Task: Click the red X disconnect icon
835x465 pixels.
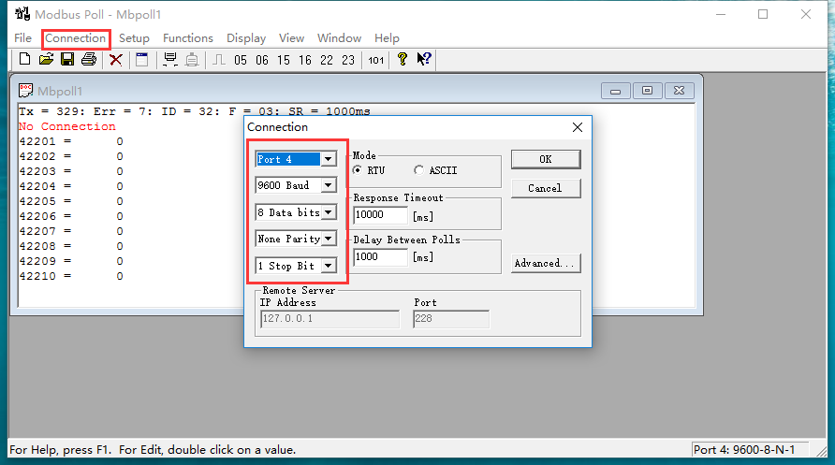Action: pyautogui.click(x=115, y=60)
